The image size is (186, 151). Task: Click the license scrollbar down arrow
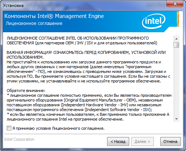tap(176, 119)
